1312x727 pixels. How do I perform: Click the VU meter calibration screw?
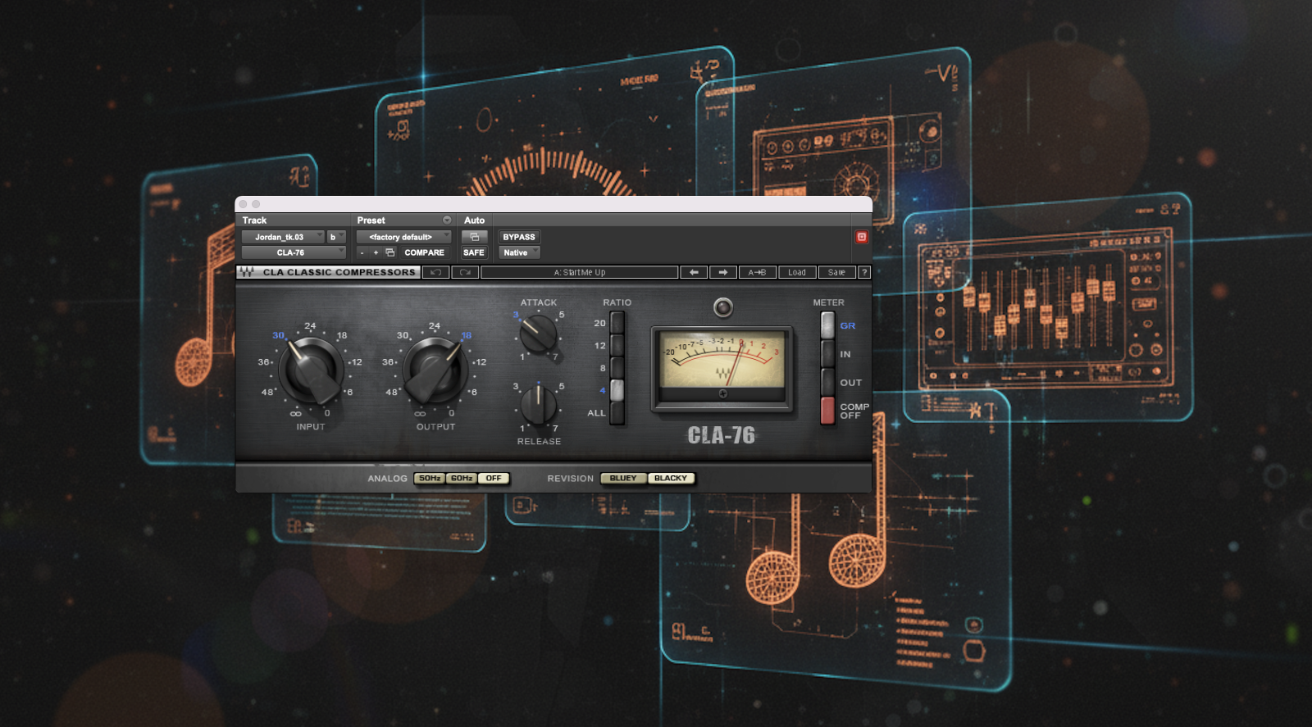(722, 393)
